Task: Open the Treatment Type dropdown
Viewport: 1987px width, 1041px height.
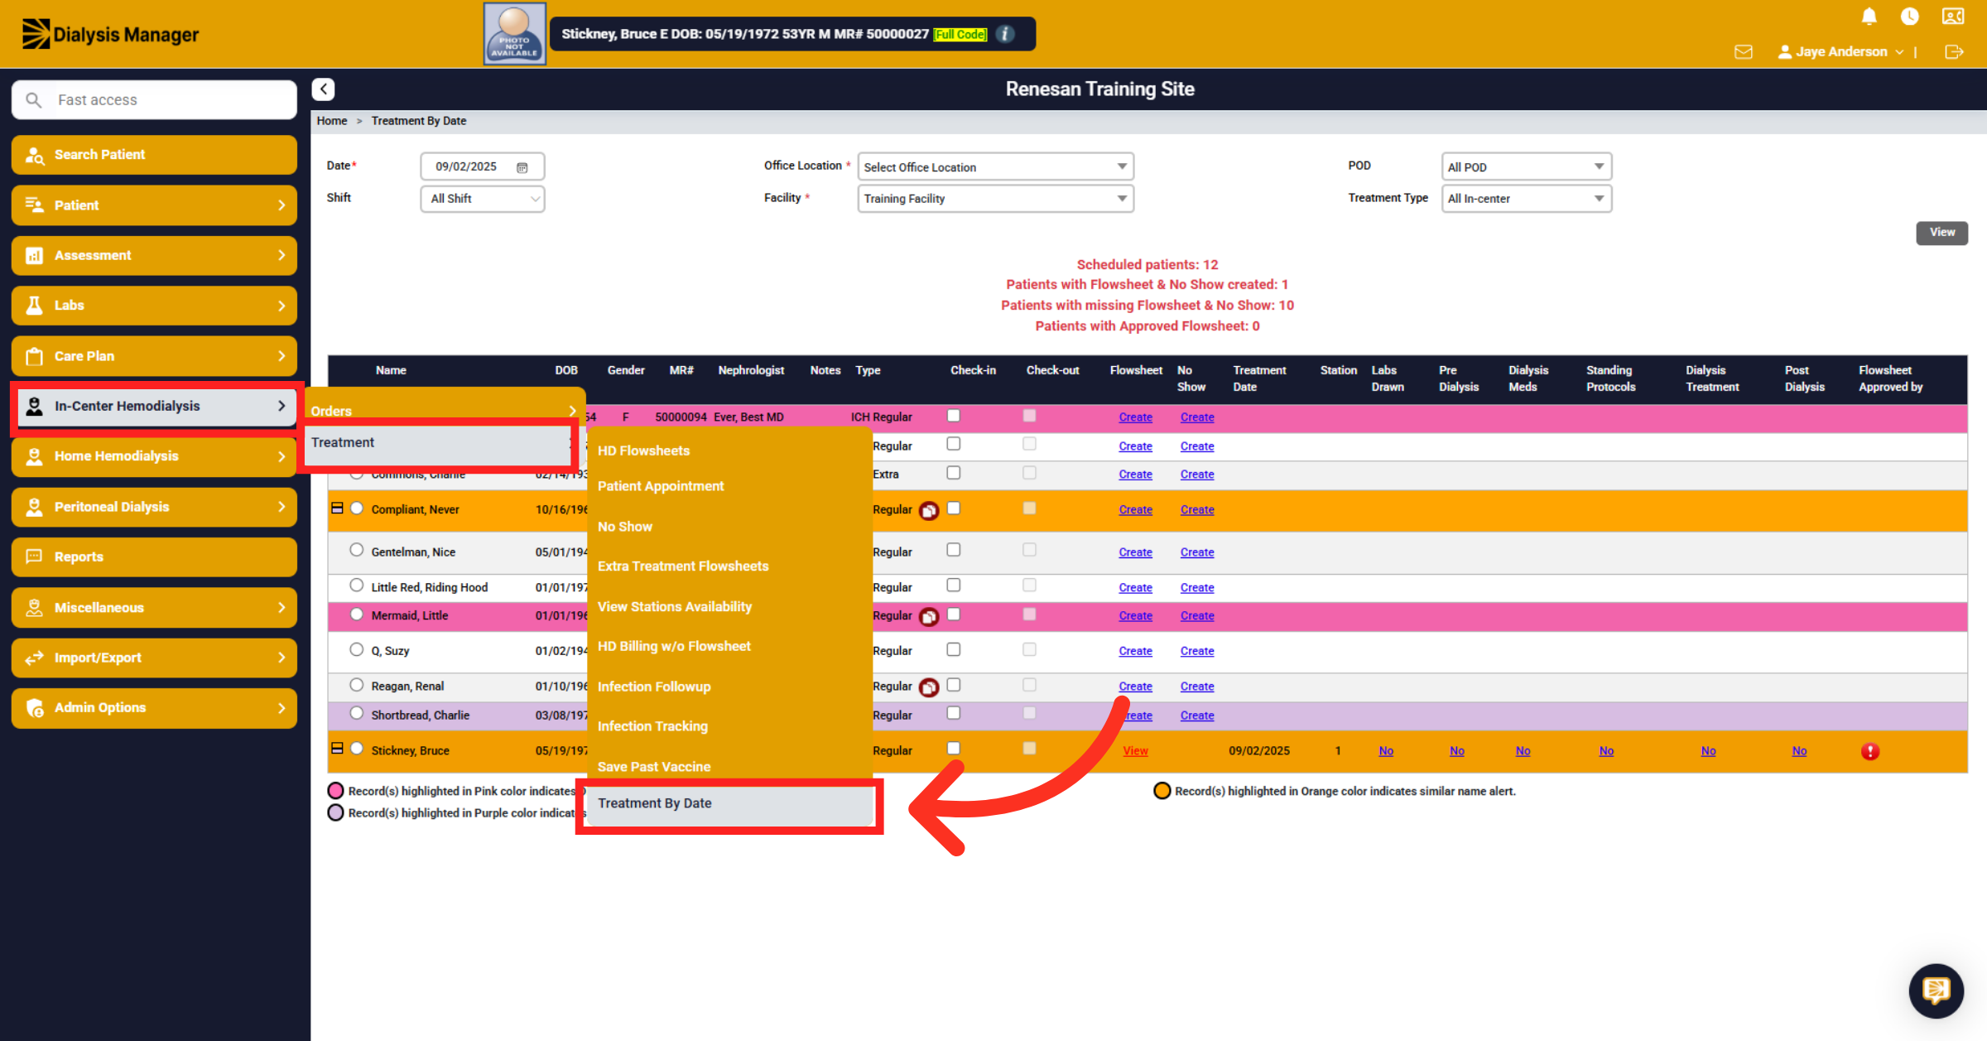Action: pyautogui.click(x=1526, y=199)
